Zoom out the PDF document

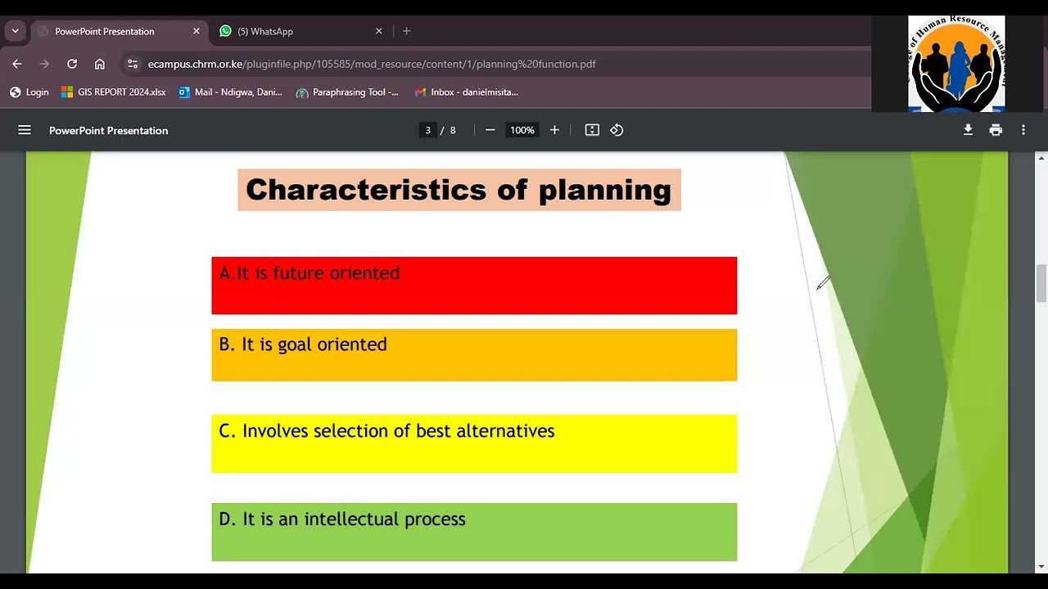click(x=490, y=130)
